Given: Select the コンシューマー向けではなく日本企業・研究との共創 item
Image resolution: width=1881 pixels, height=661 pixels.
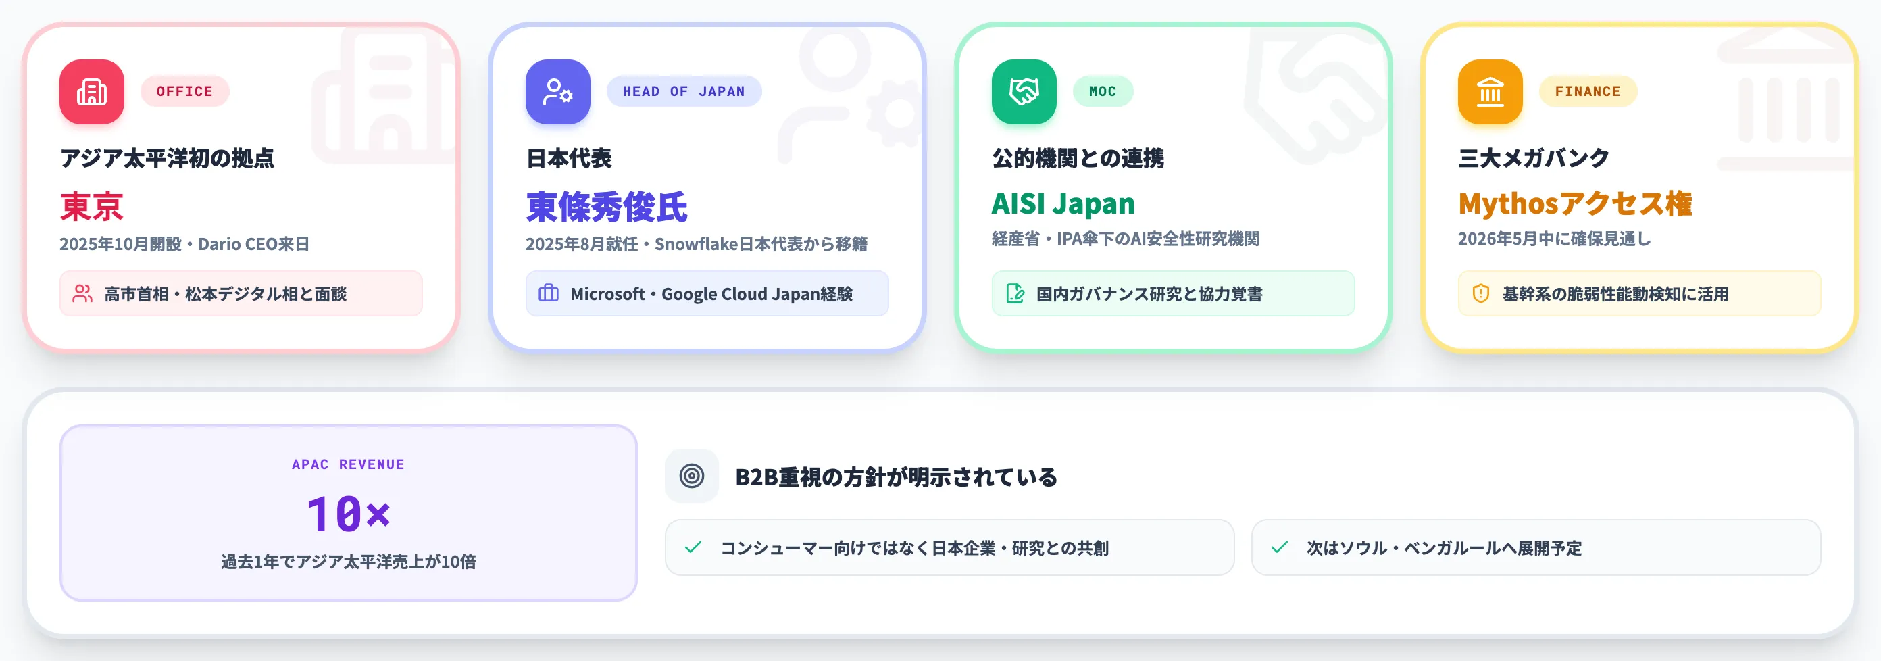Looking at the screenshot, I should 949,547.
